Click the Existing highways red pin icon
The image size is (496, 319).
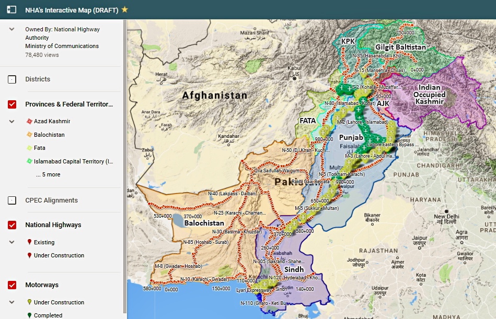coord(29,242)
